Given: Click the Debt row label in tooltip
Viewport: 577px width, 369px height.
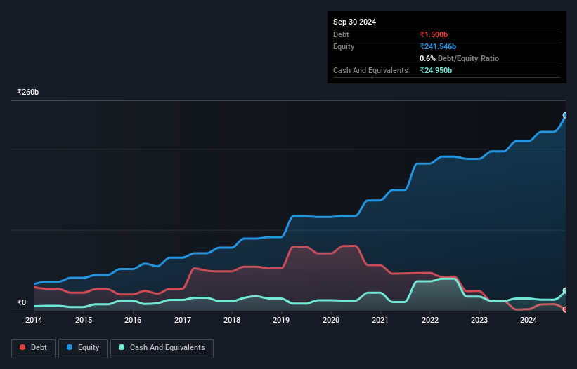Looking at the screenshot, I should point(341,34).
